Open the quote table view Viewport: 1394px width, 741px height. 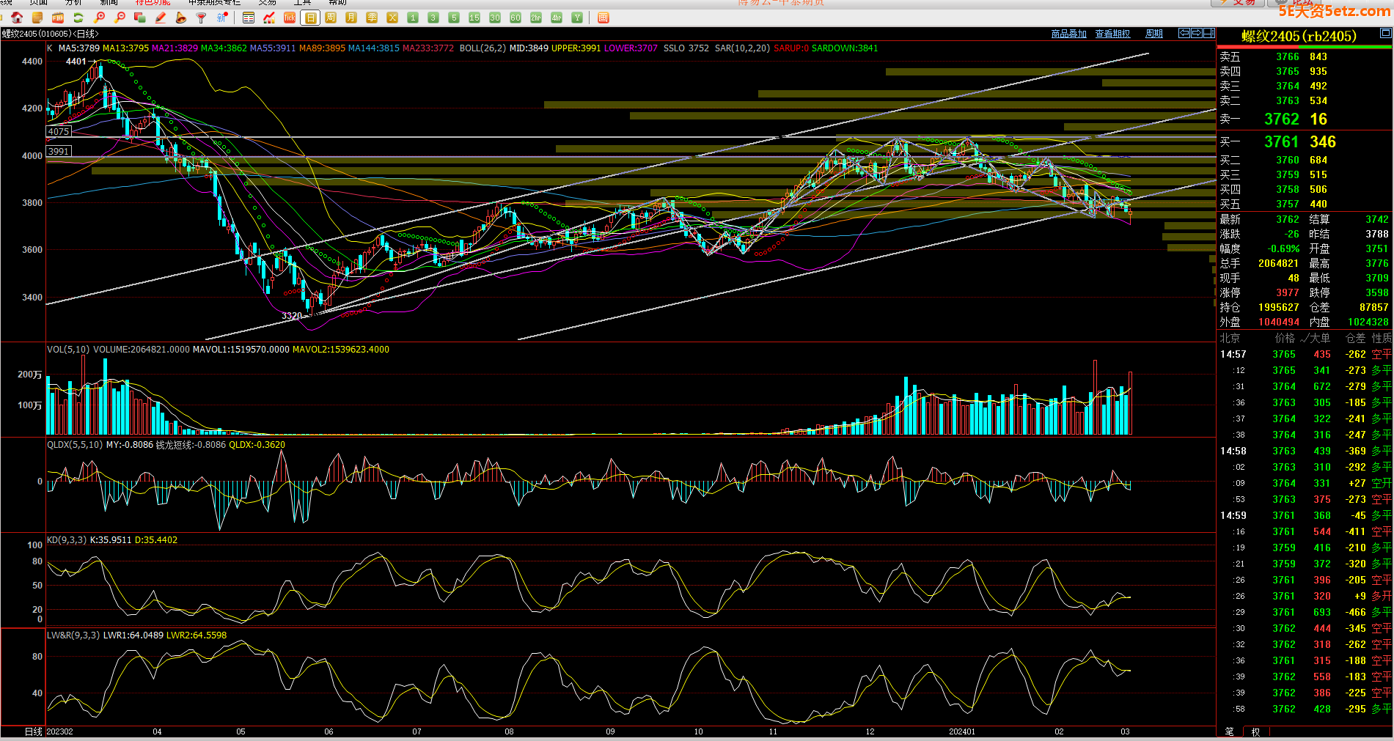249,18
